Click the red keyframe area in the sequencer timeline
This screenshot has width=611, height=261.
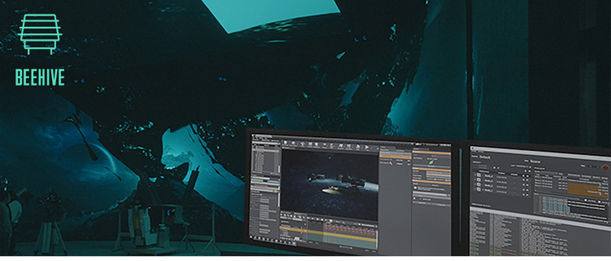pos(350,230)
